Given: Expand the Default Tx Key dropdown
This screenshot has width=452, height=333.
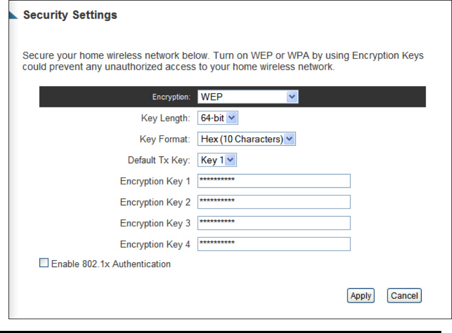Looking at the screenshot, I should [217, 160].
